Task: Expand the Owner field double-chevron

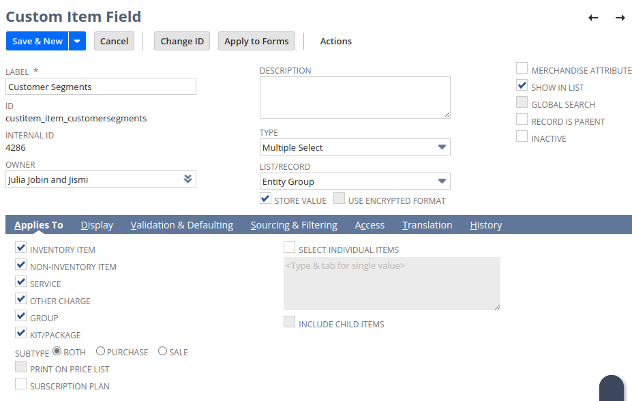Action: [187, 179]
